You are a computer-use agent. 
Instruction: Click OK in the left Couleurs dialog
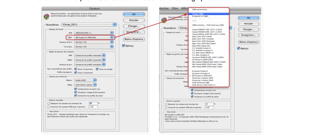click(x=134, y=14)
